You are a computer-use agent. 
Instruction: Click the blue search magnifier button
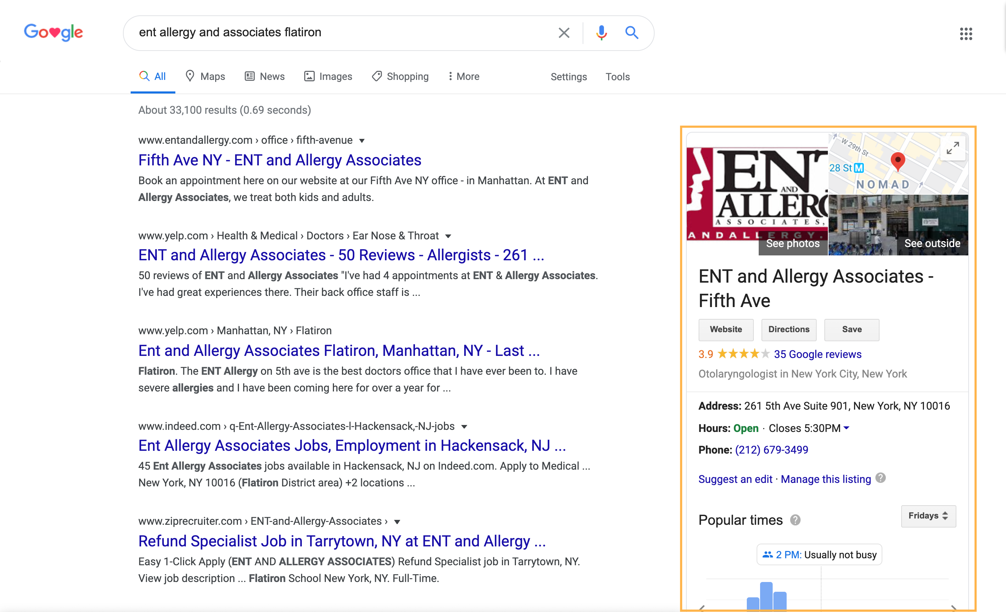click(x=632, y=32)
